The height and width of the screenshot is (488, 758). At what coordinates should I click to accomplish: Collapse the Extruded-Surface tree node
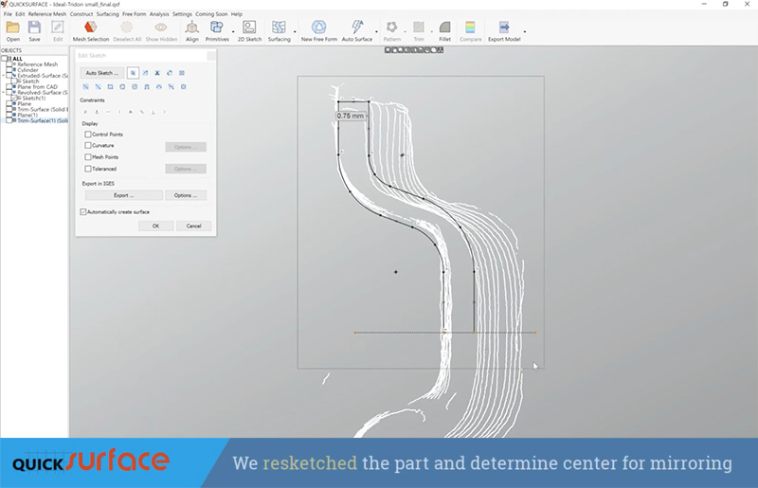click(4, 76)
